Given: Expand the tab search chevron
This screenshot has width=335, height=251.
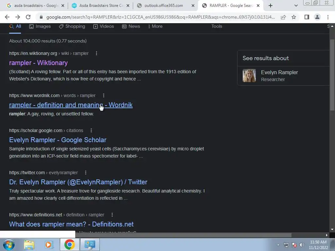Looking at the screenshot, I should 296,6.
